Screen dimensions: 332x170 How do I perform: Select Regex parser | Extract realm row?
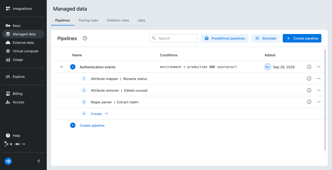[x=189, y=102]
